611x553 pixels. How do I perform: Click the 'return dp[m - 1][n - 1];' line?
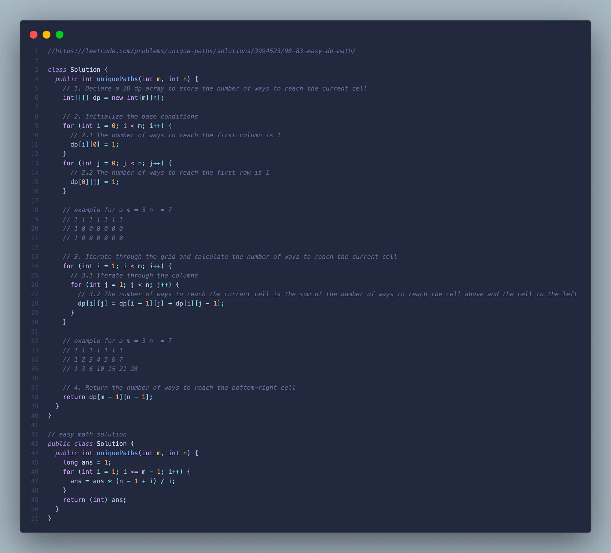click(x=108, y=397)
